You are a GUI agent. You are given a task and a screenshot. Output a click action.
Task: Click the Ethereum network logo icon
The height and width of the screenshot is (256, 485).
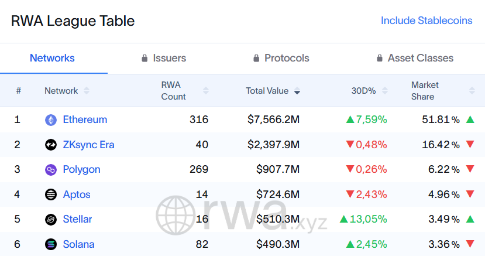coord(51,120)
